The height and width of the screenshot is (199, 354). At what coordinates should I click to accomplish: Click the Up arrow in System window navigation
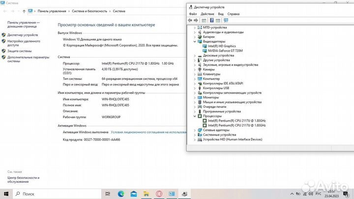pyautogui.click(x=24, y=11)
